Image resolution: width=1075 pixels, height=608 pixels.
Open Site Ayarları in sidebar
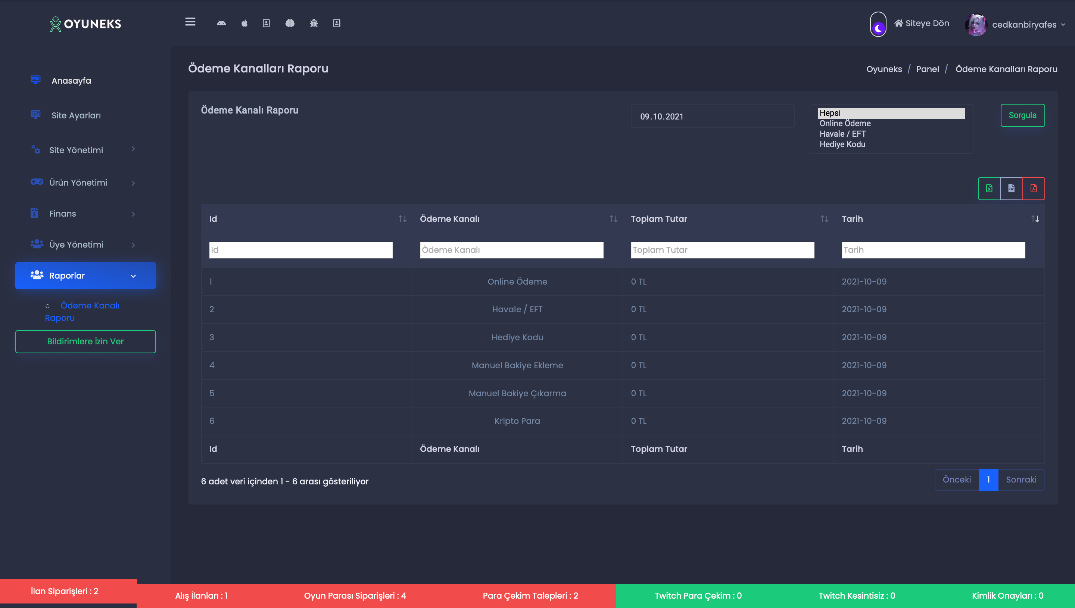[76, 115]
